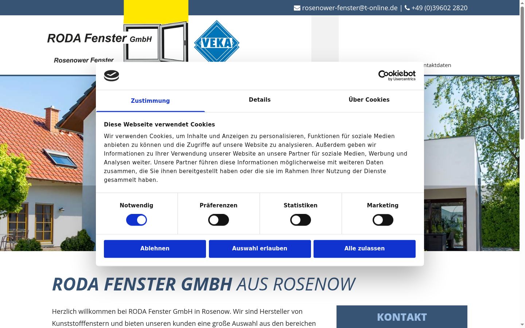Click the phone number +49 (0)39602 2820
The width and height of the screenshot is (525, 328).
(439, 8)
